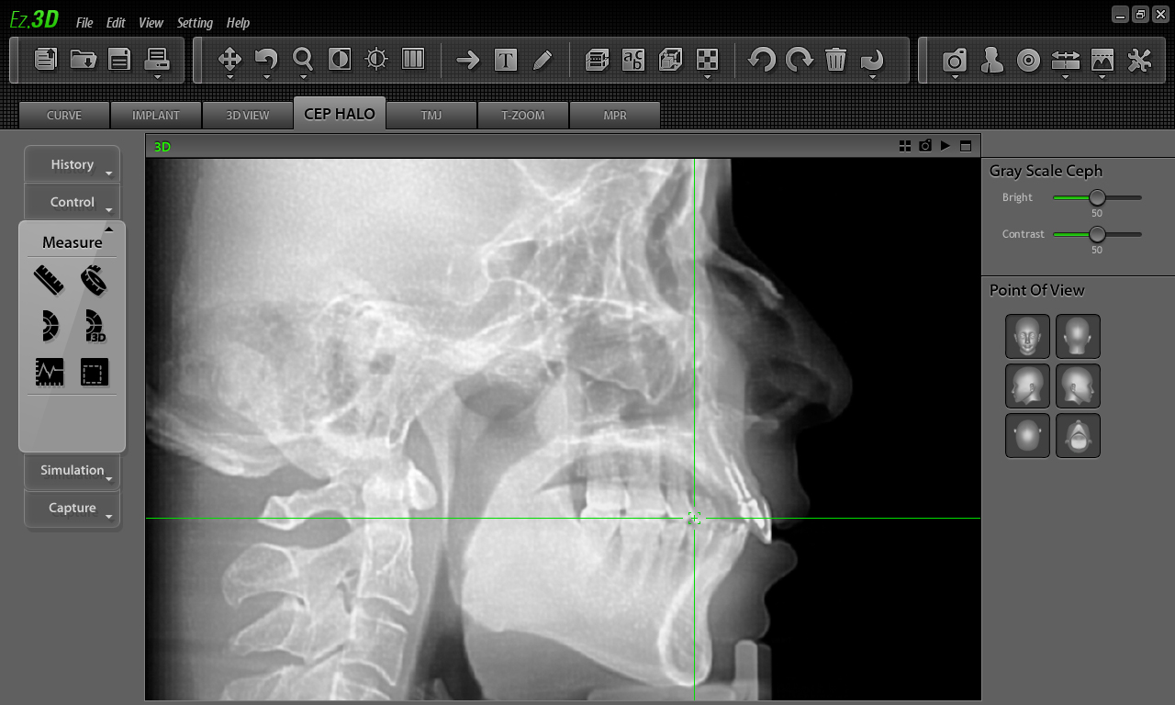
Task: Click the curved reset arrow icon
Action: tap(872, 61)
